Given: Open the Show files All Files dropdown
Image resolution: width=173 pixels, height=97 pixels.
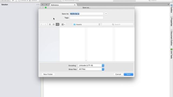Looking at the screenshot, I should 91,69.
